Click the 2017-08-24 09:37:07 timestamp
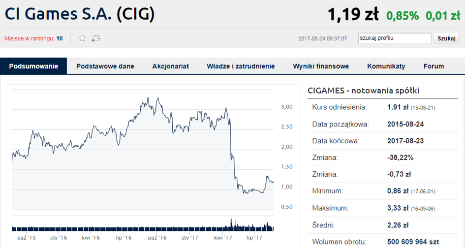The image size is (465, 249). tap(322, 38)
